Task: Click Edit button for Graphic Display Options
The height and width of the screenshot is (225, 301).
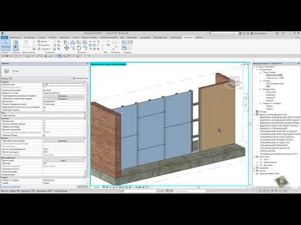Action: (63, 99)
